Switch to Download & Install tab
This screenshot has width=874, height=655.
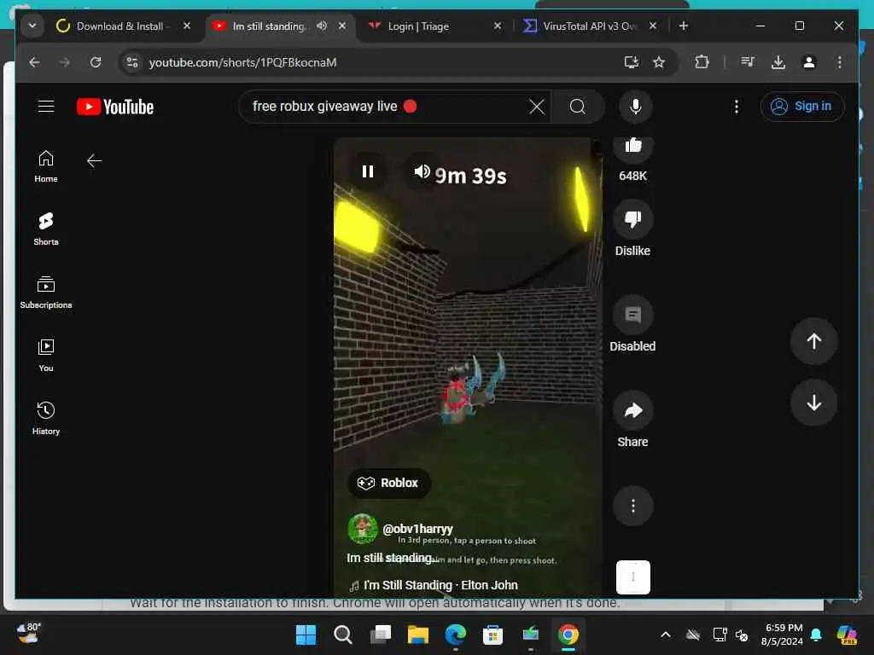[119, 26]
